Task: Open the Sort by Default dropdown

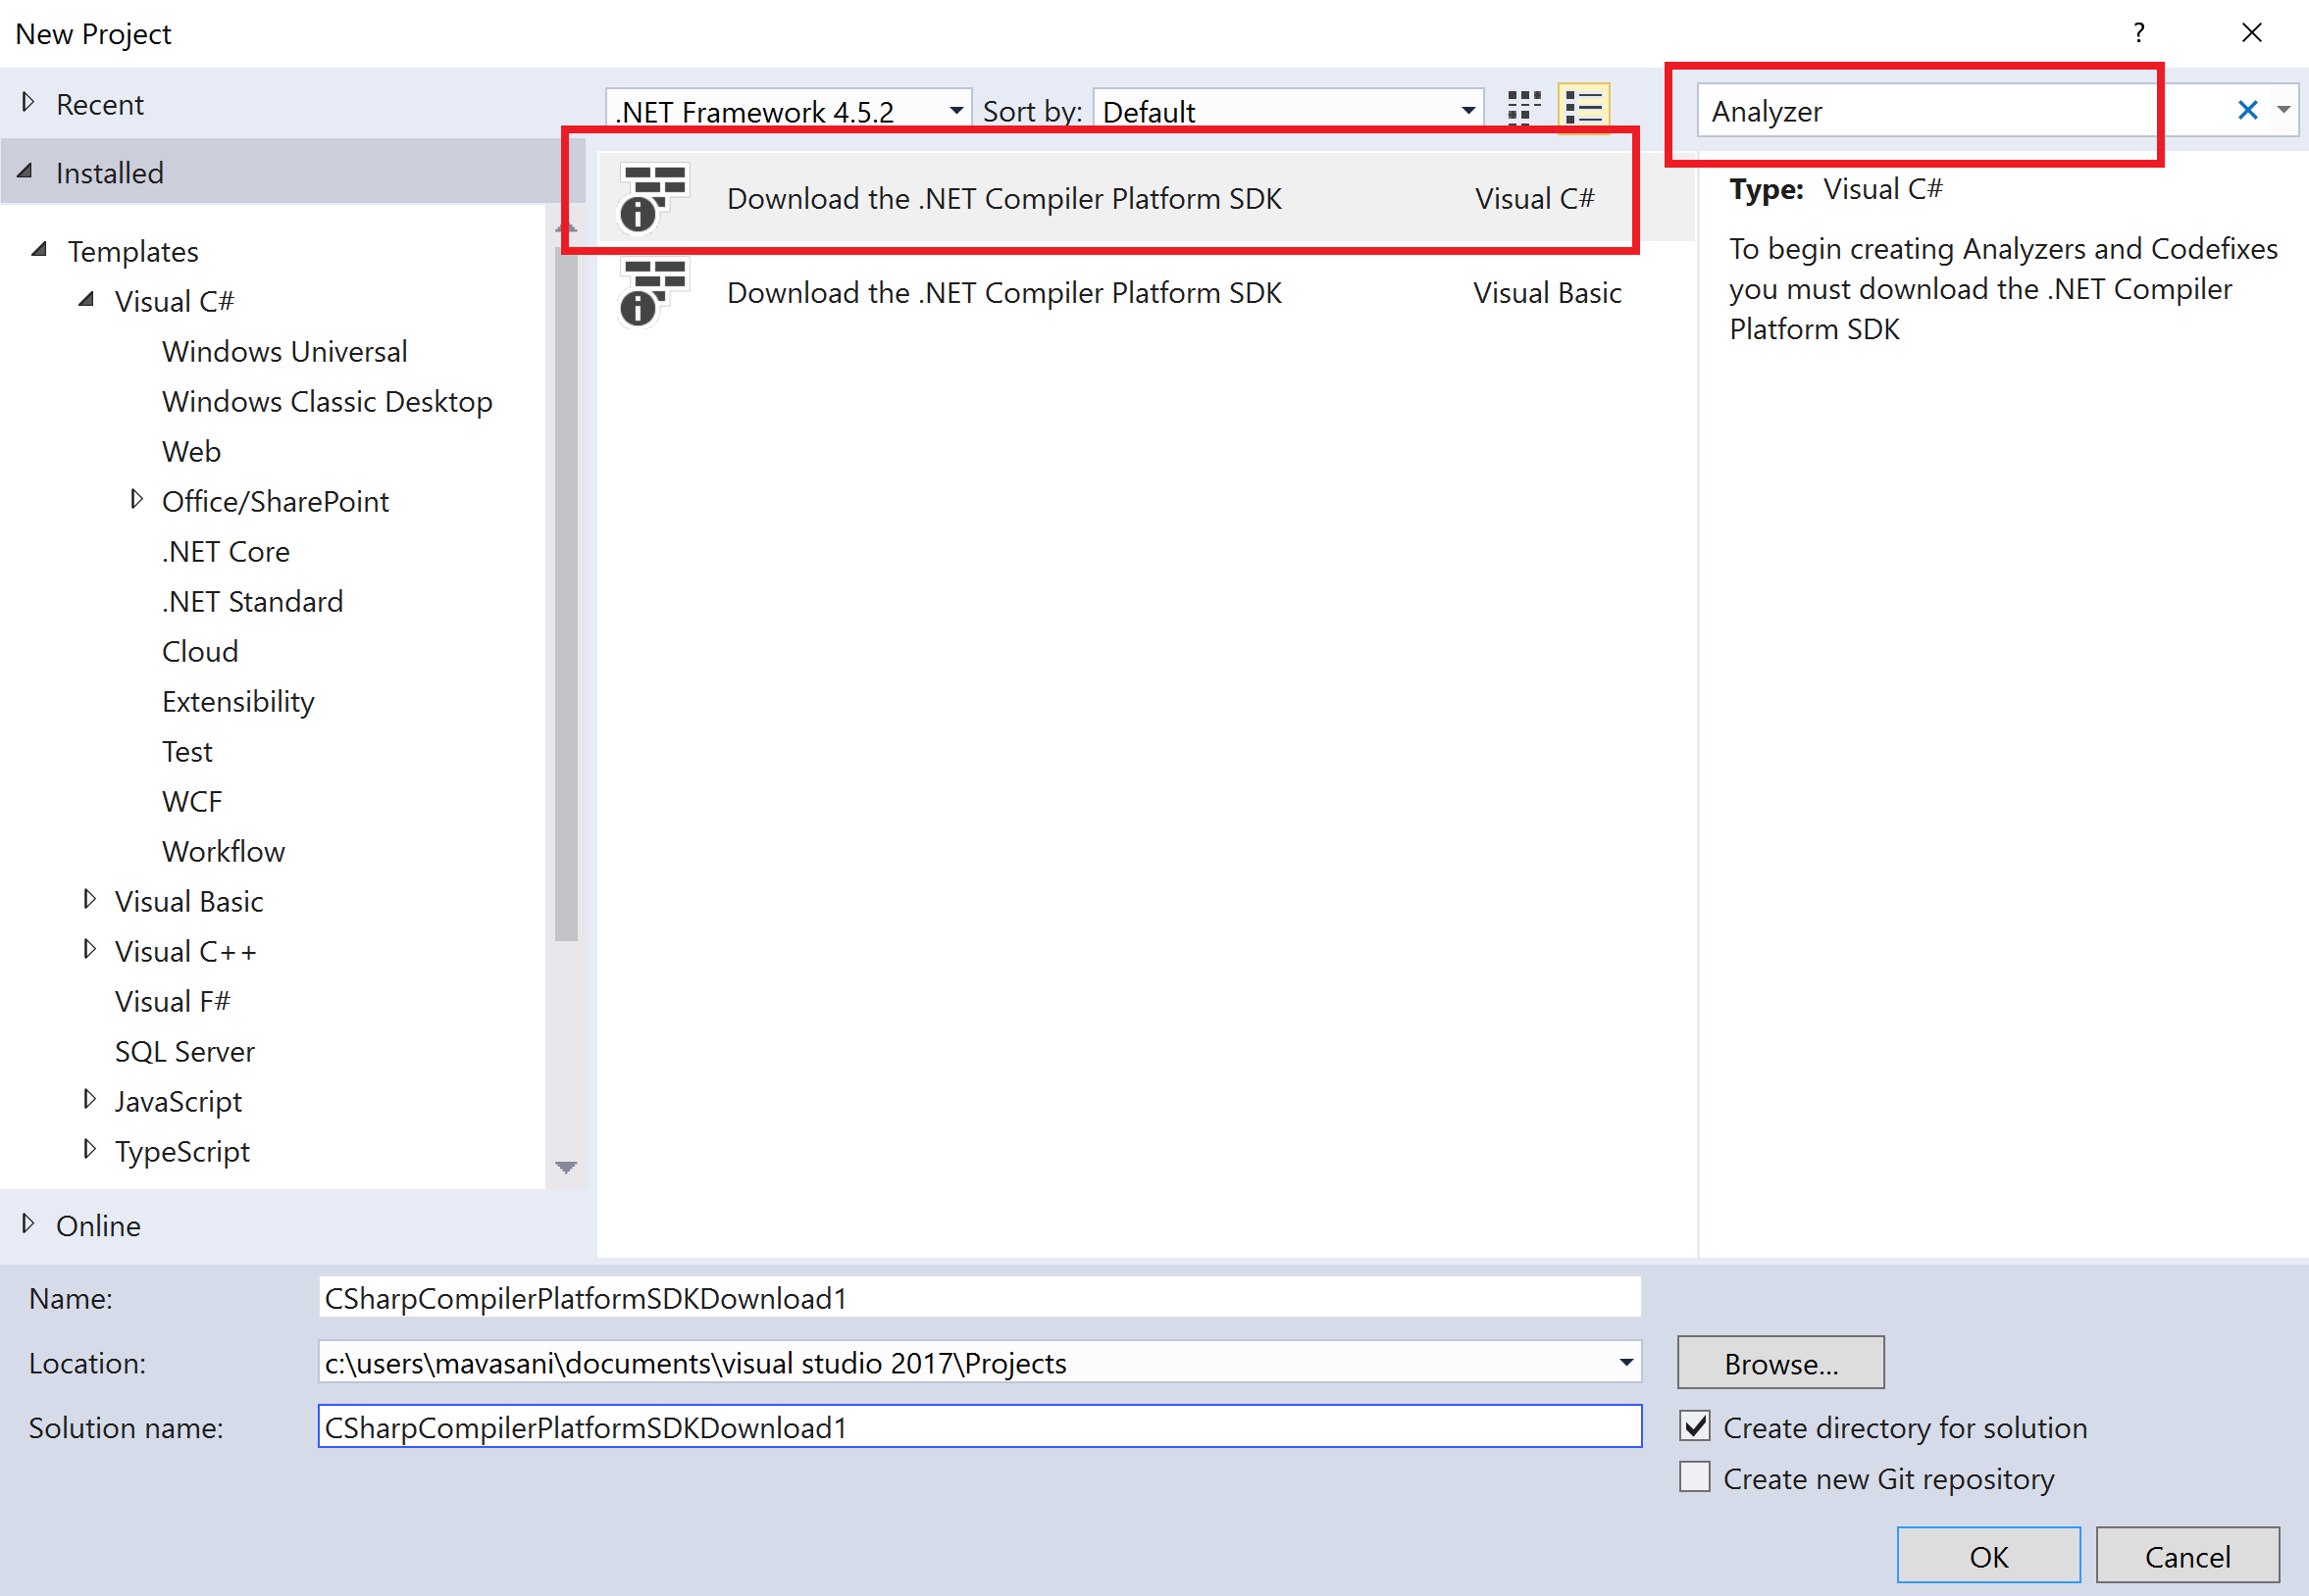Action: (x=1289, y=111)
